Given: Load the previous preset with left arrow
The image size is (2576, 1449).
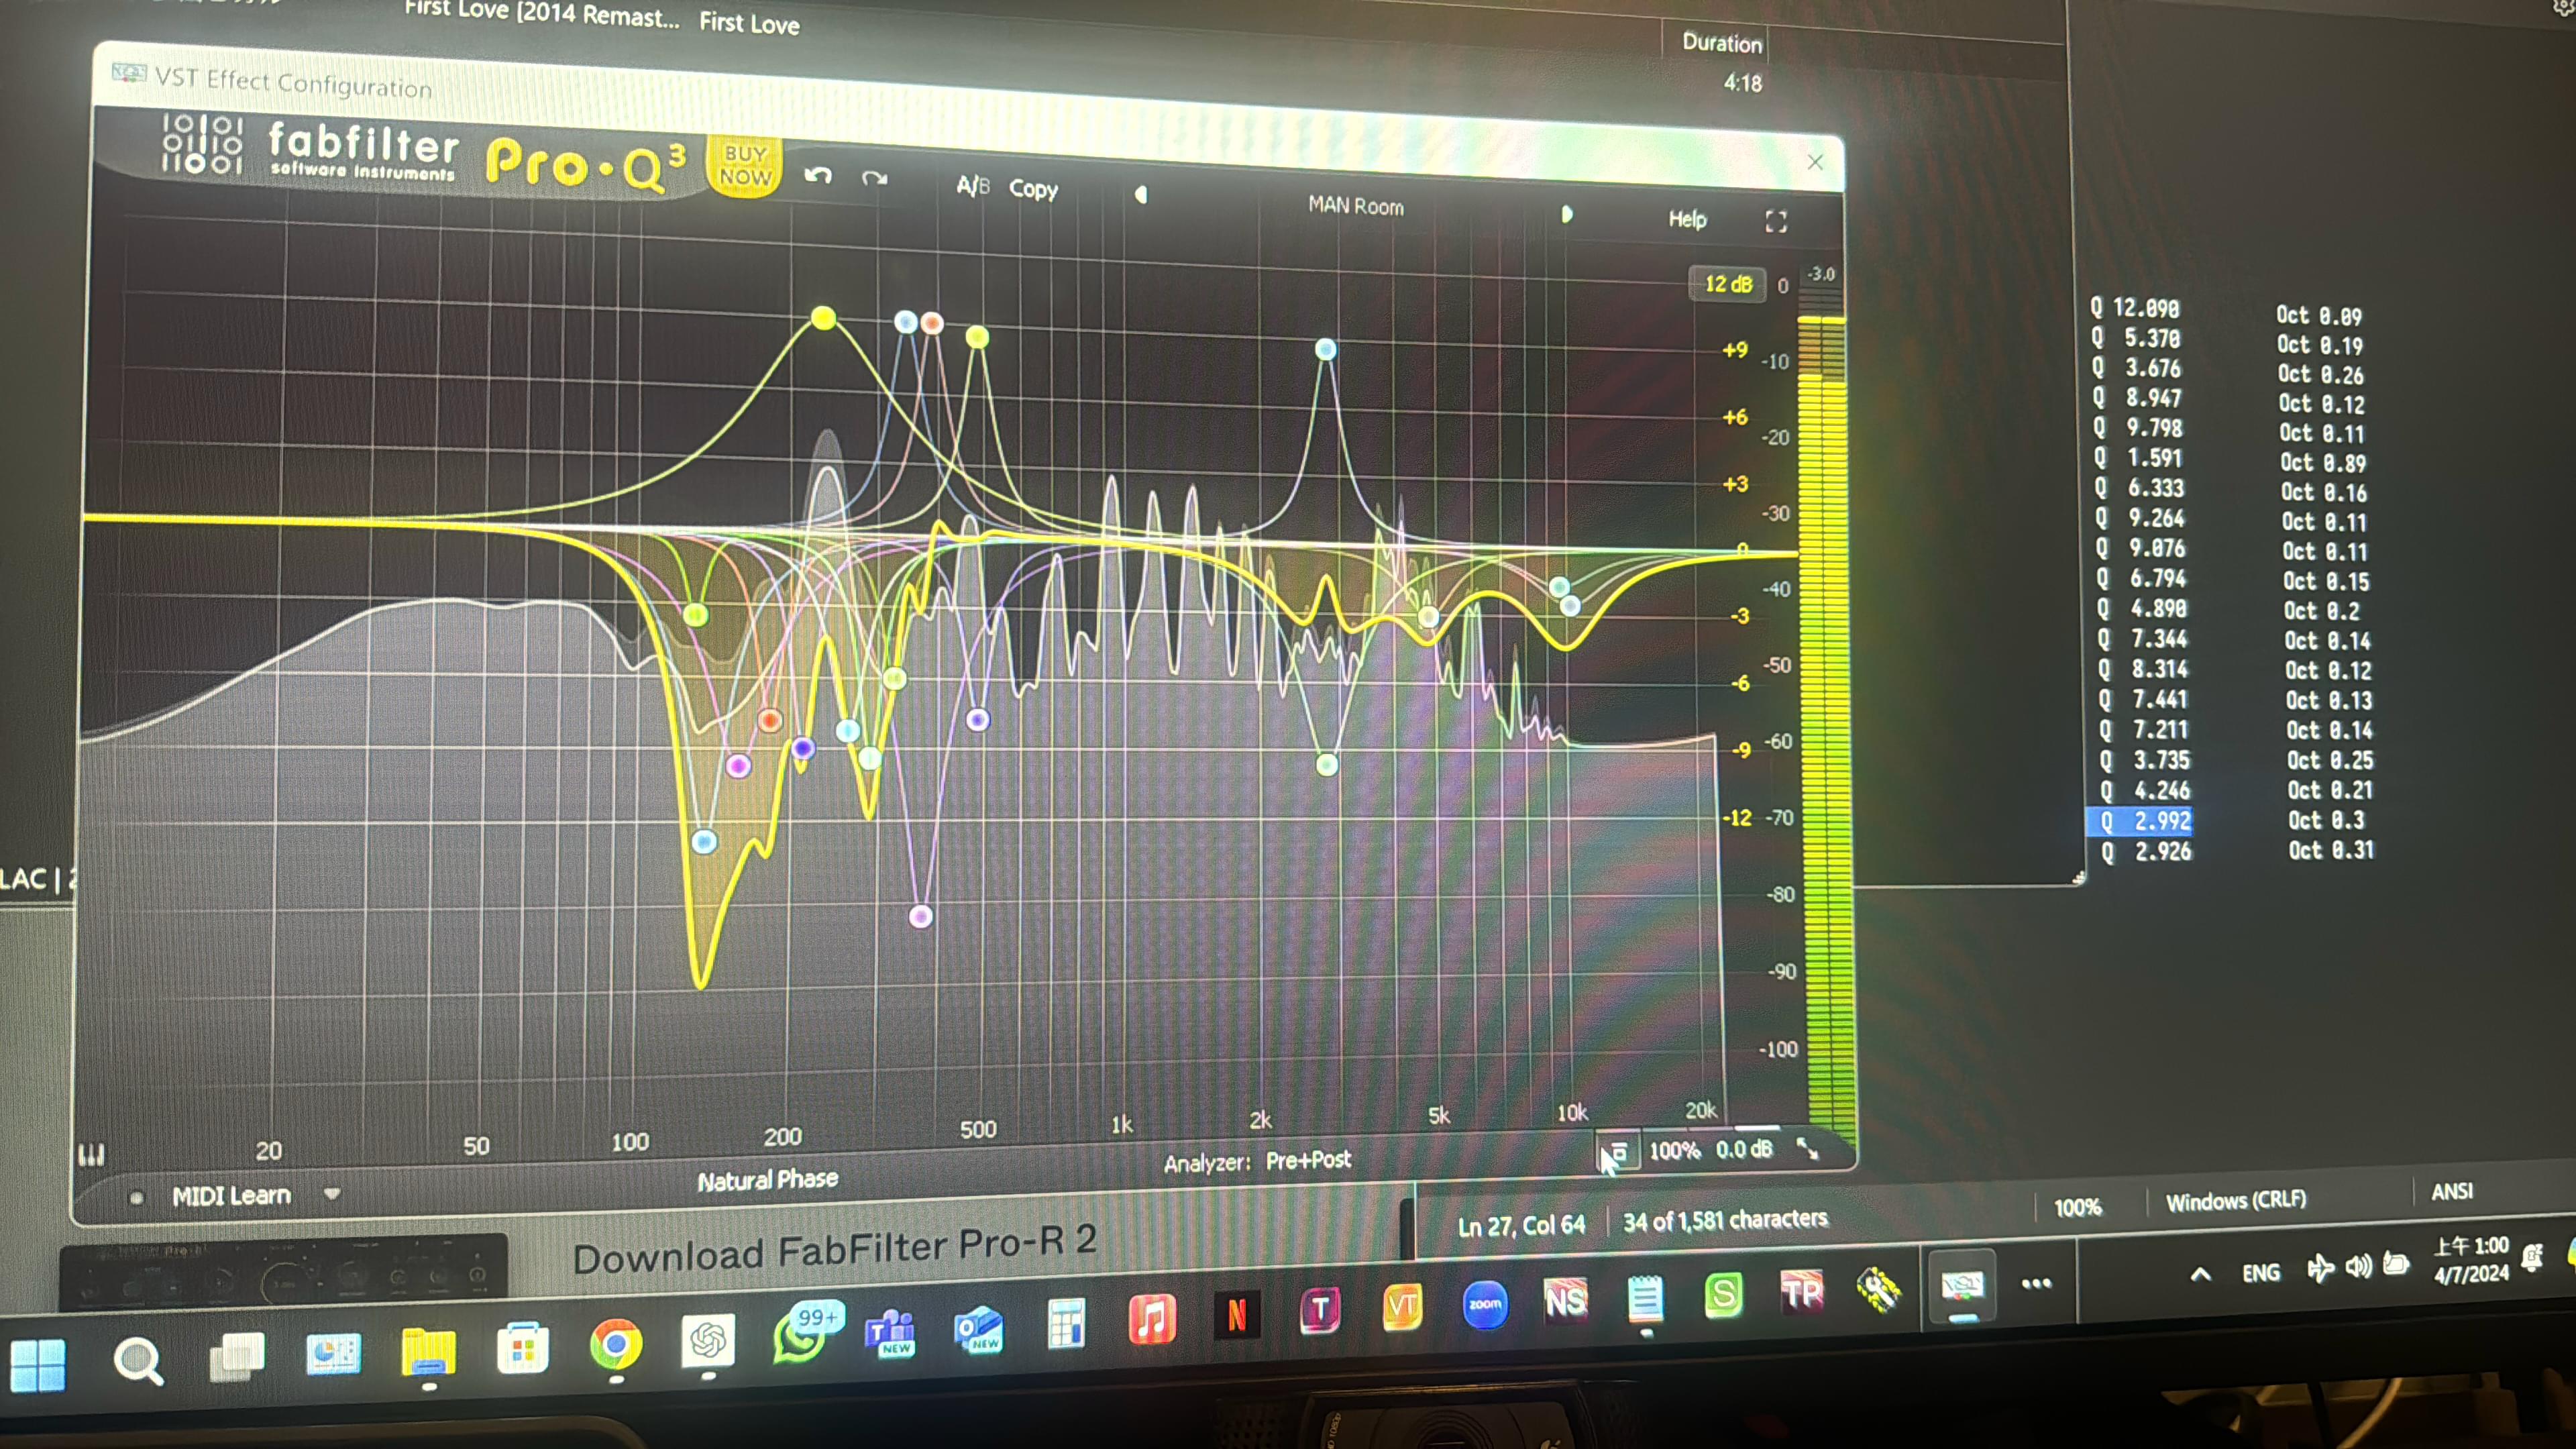Looking at the screenshot, I should [1141, 195].
